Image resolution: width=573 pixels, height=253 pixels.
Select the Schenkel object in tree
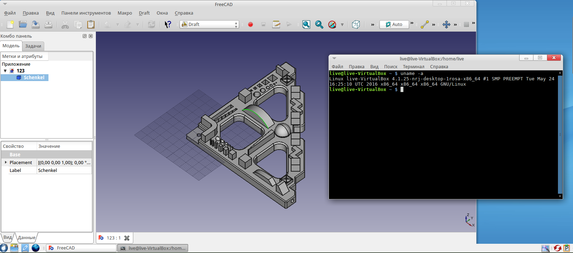[34, 77]
